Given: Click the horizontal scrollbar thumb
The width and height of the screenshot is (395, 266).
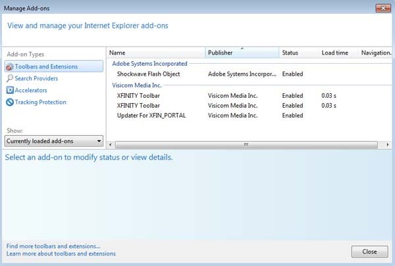Looking at the screenshot, I should (x=246, y=144).
